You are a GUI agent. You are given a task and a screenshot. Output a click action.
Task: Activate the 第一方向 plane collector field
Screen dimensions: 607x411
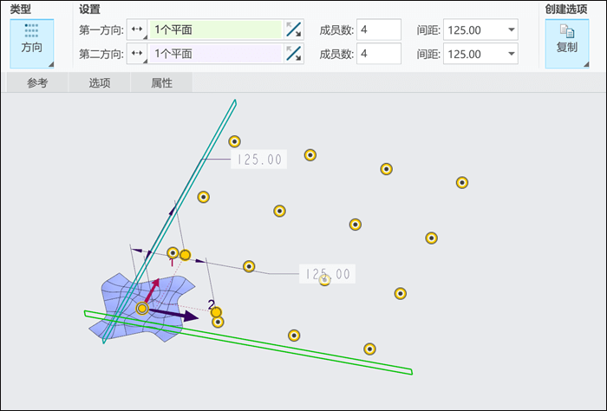click(x=216, y=29)
